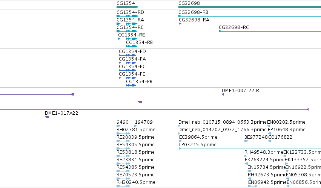Screen dimensions: 321x188
Task: Click EST label EP10648.3prime
Action: click(286, 130)
